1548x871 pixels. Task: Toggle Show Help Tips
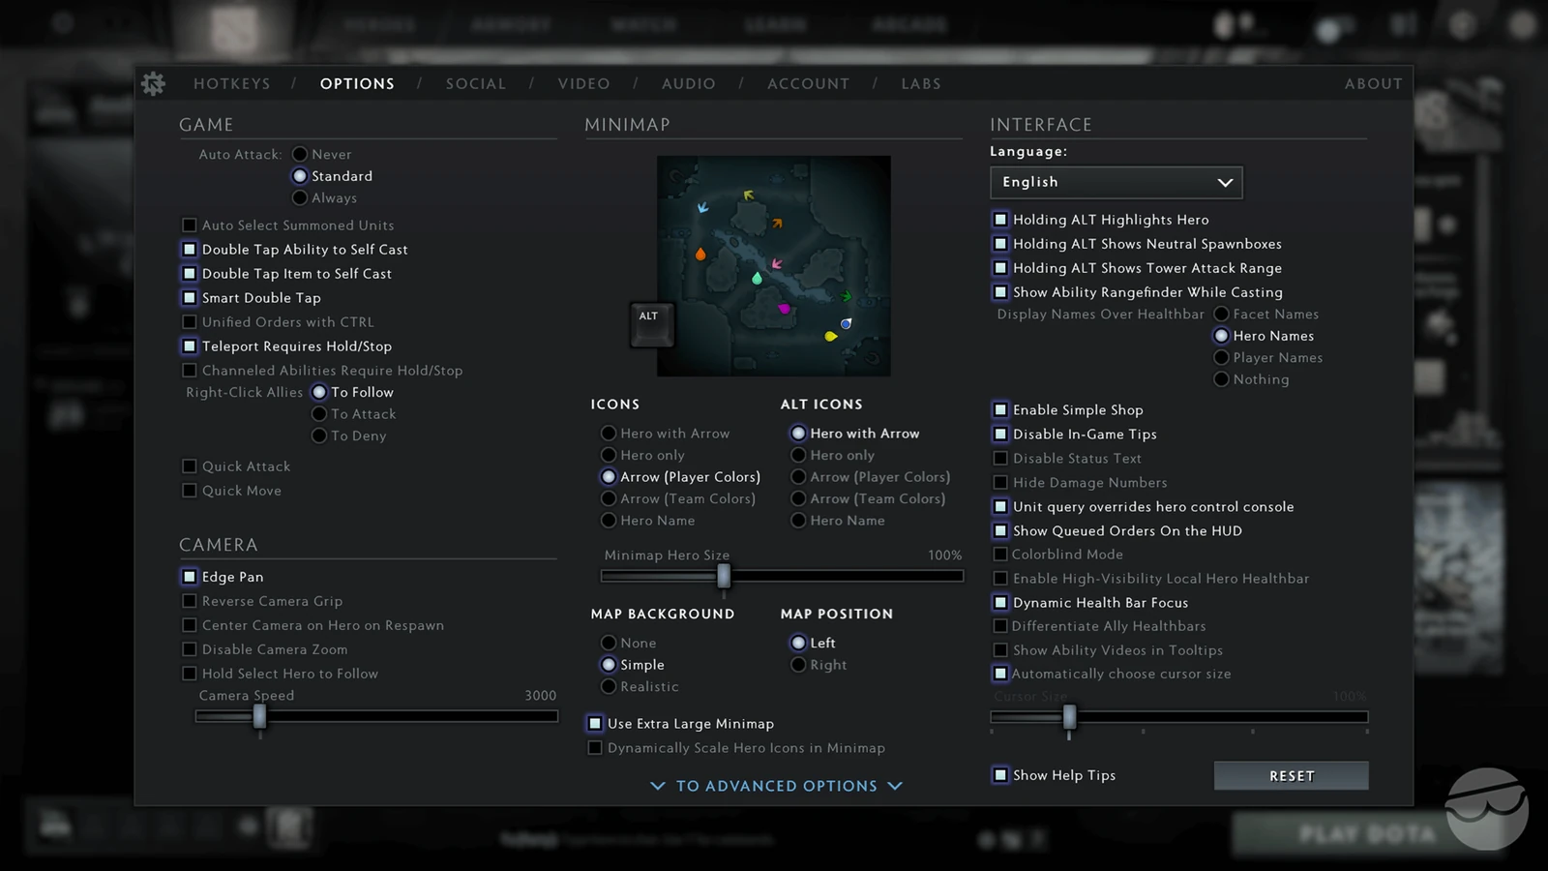coord(1000,775)
